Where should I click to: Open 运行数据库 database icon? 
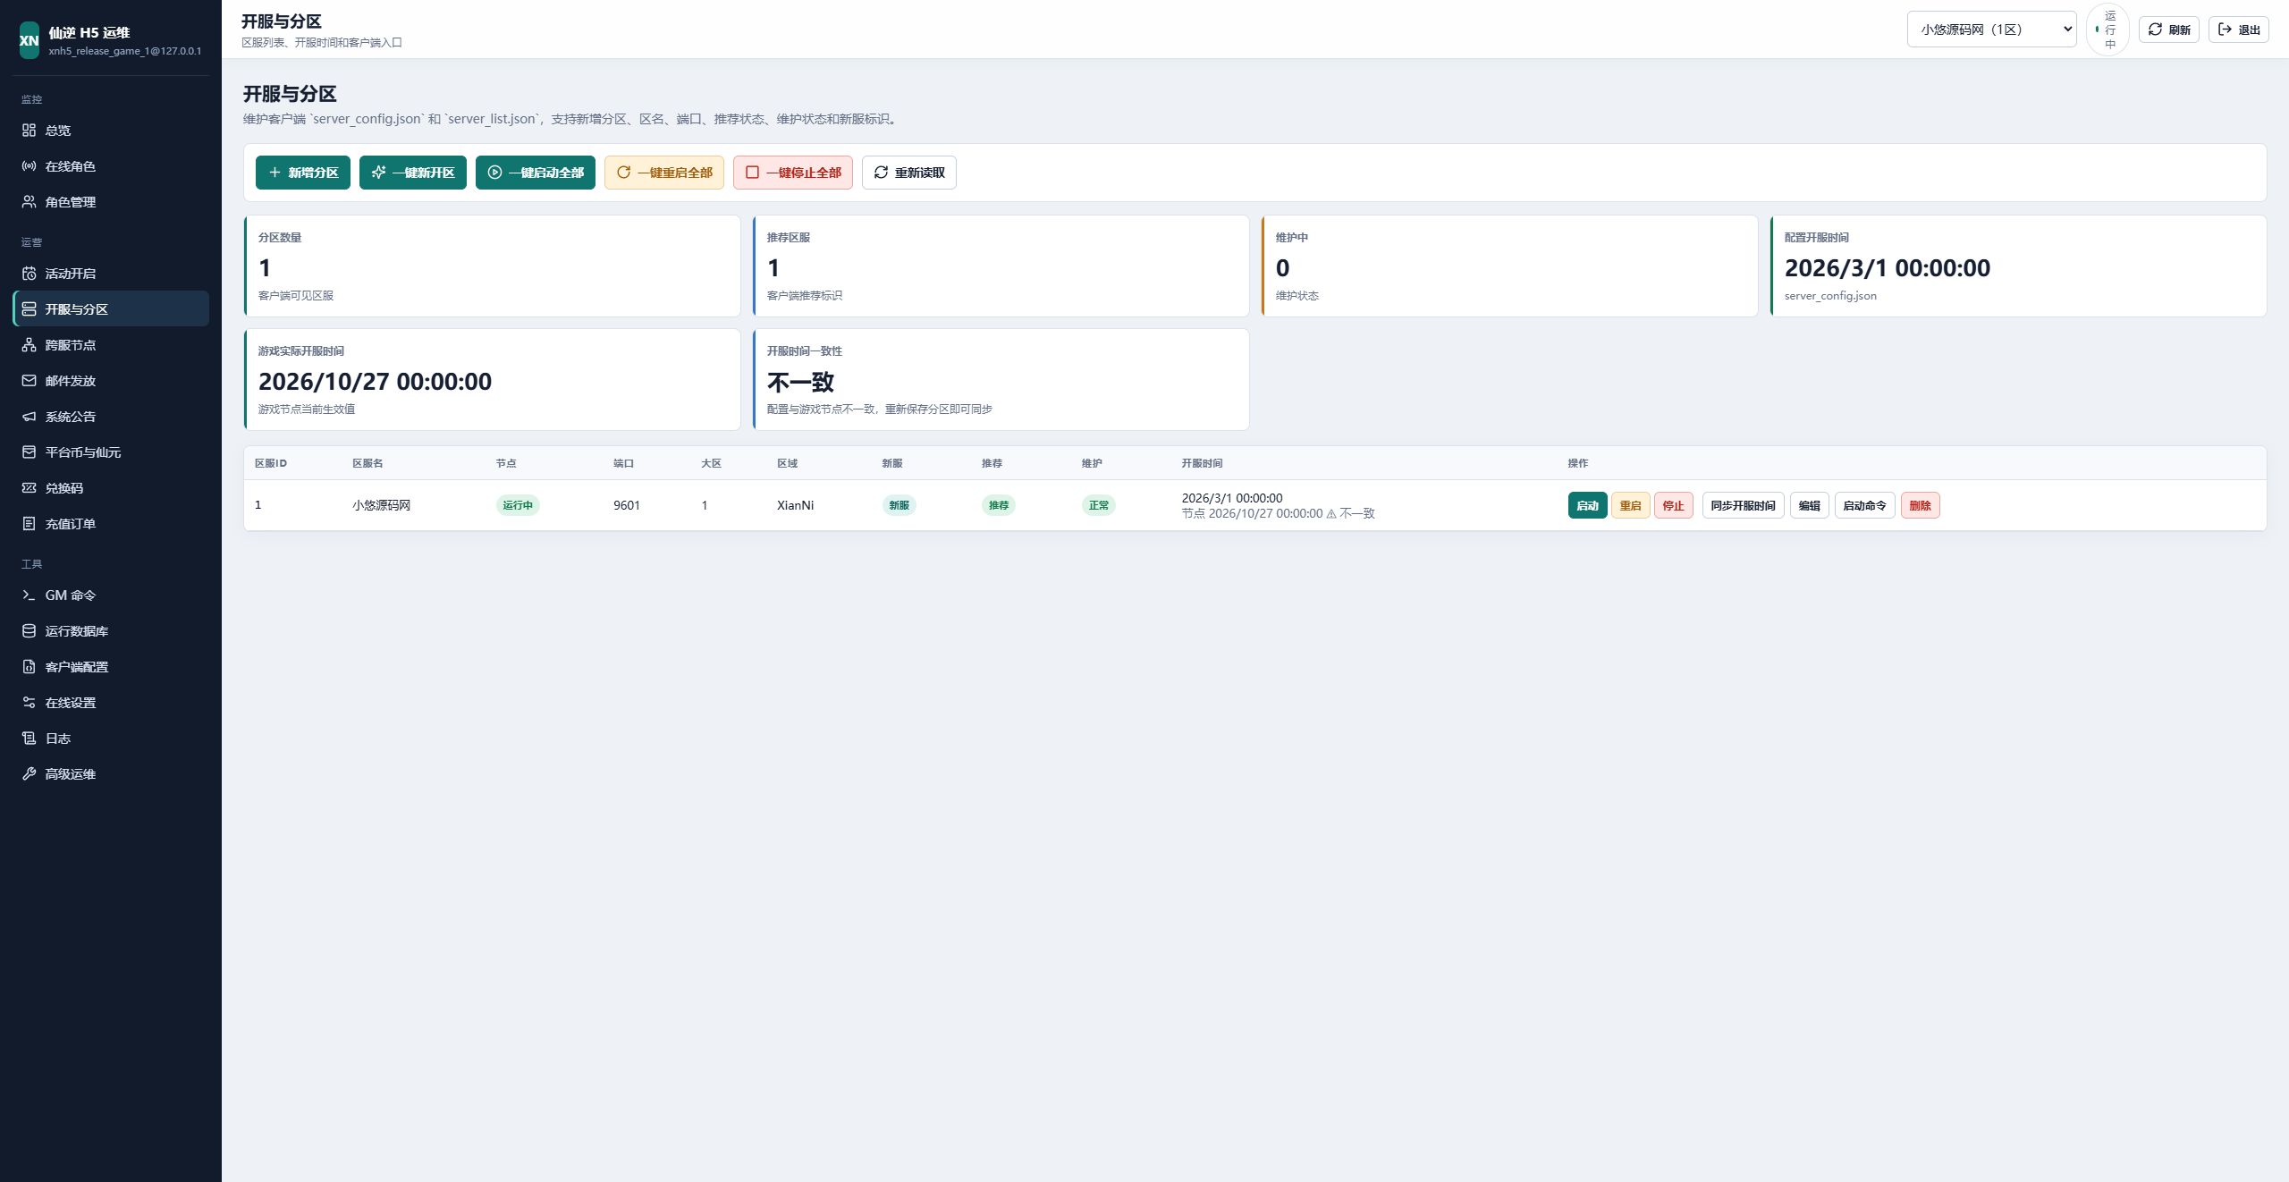click(x=29, y=631)
